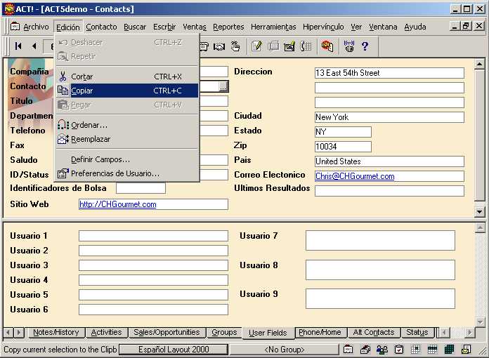Open Contact List view icon
The height and width of the screenshot is (358, 489).
click(x=365, y=350)
